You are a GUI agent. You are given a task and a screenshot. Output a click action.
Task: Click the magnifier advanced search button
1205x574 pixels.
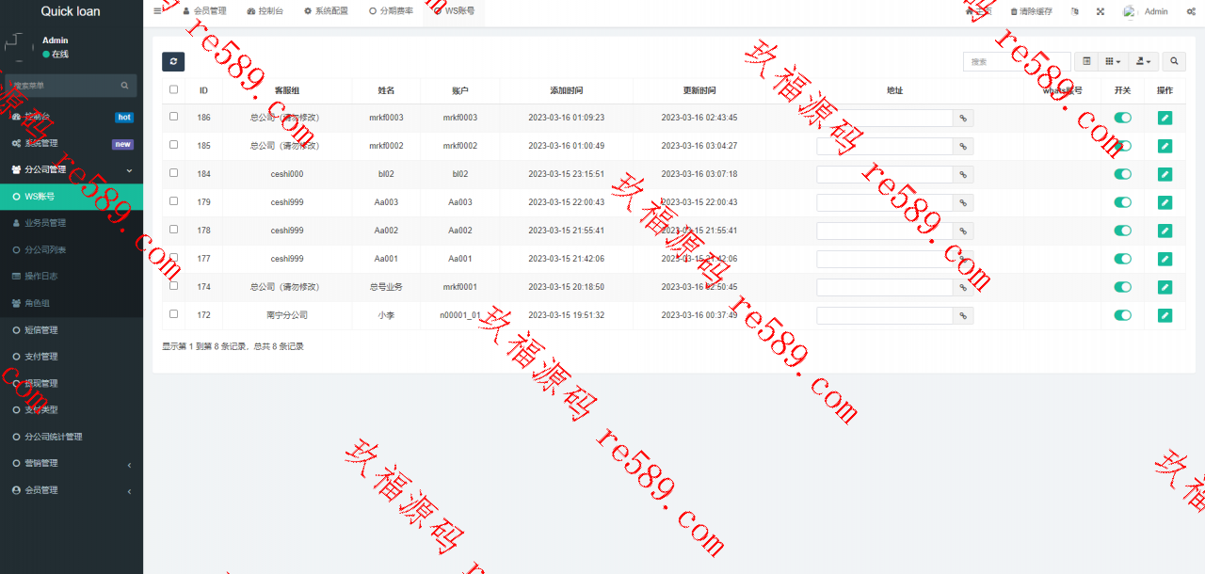[x=1174, y=61]
